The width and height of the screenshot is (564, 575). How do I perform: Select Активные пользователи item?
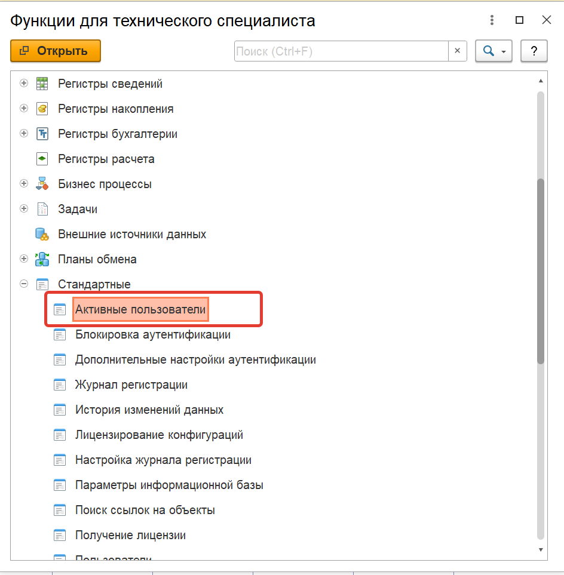(x=140, y=309)
